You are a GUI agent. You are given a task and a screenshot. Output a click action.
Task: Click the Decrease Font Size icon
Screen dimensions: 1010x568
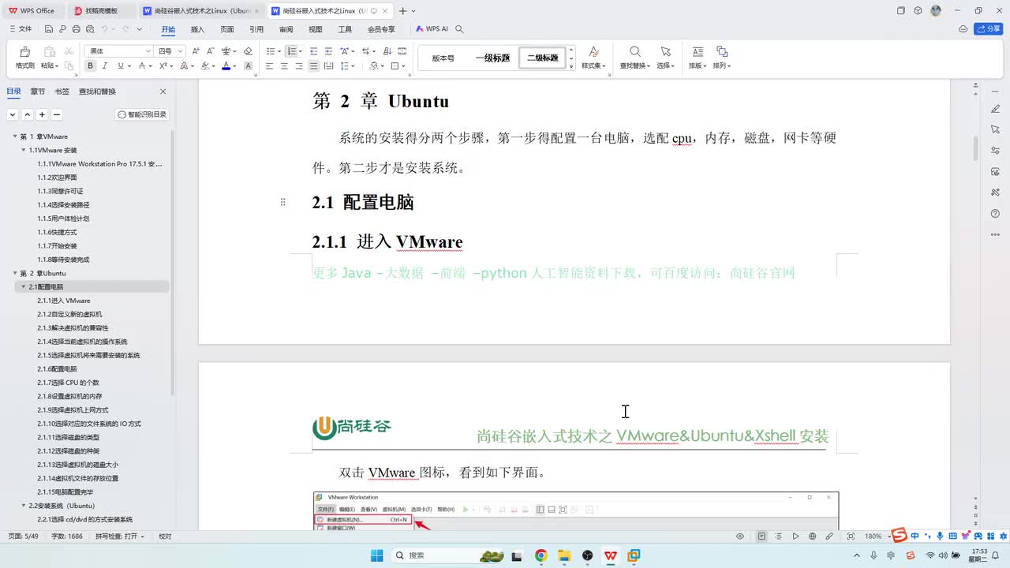point(211,50)
